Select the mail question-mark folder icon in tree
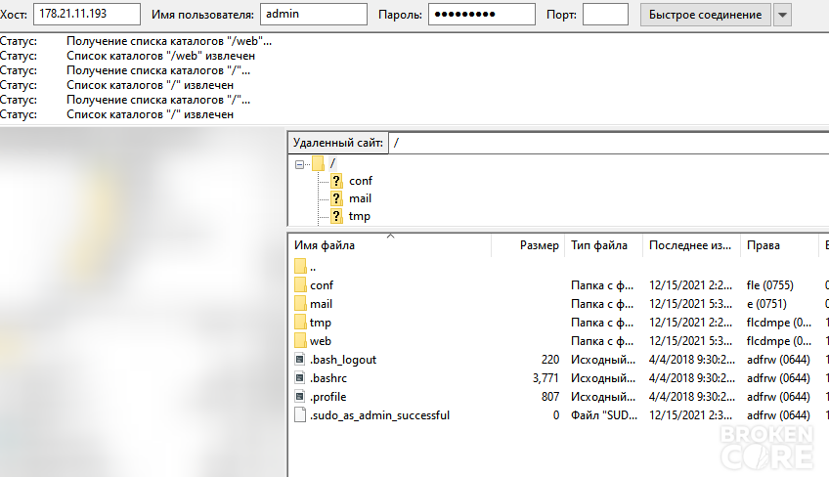The image size is (829, 477). pos(336,198)
